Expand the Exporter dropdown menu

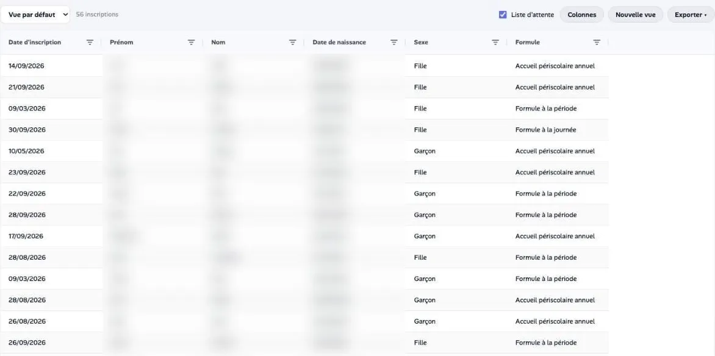point(691,15)
